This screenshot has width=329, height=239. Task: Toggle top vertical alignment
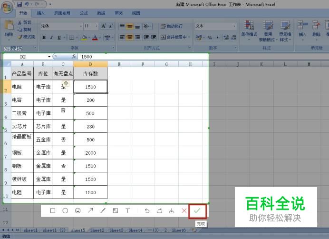[x=122, y=26]
